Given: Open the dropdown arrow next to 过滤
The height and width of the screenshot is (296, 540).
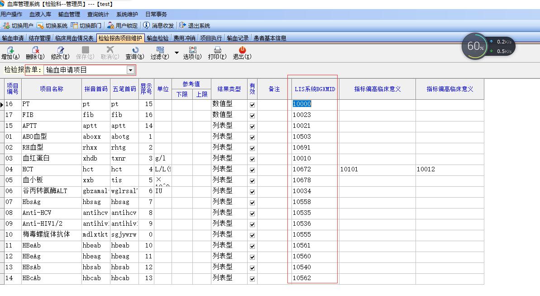Looking at the screenshot, I should point(177,53).
